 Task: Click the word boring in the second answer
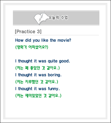click(54, 75)
